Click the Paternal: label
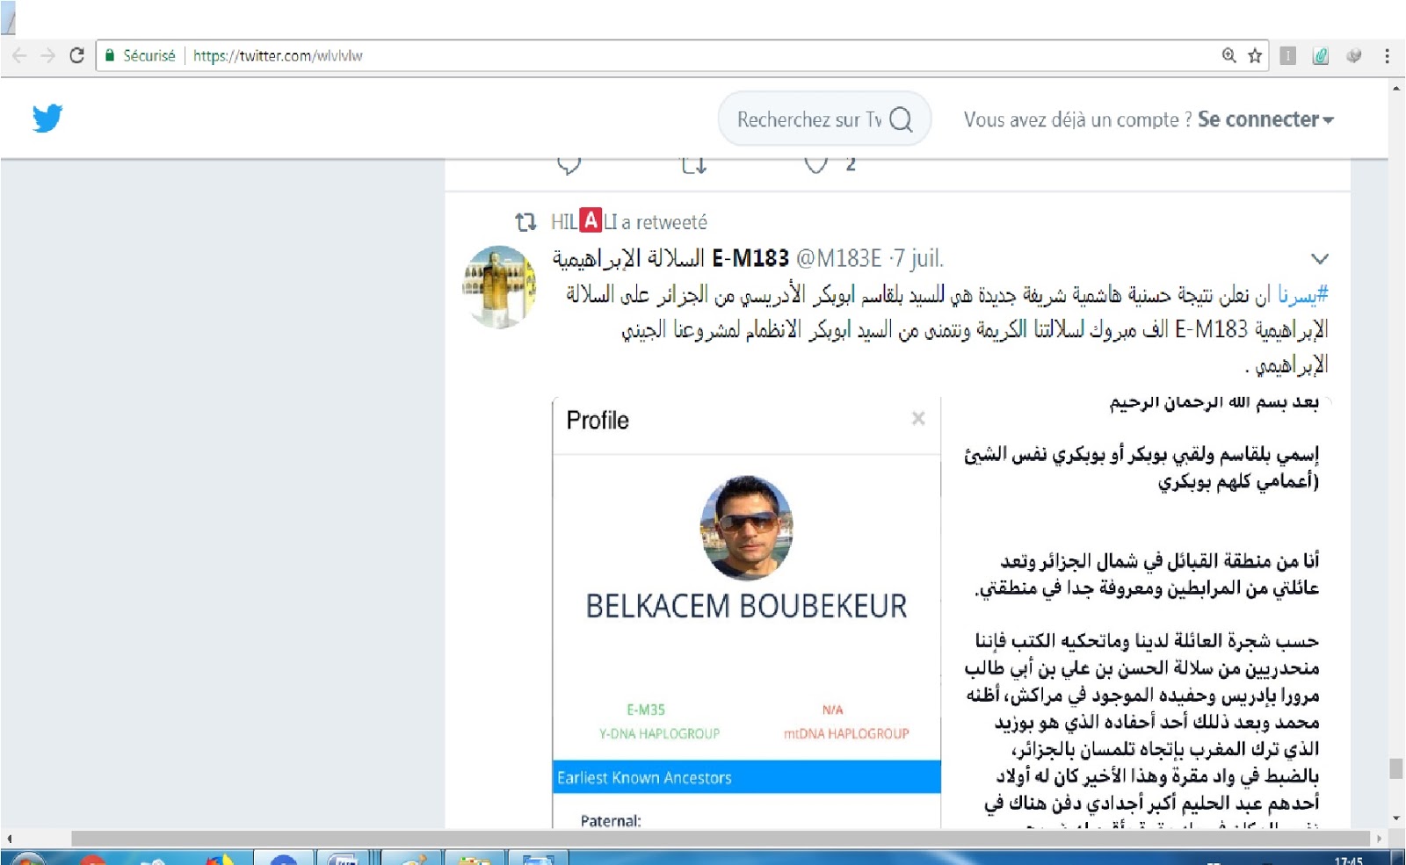The height and width of the screenshot is (865, 1406). pyautogui.click(x=611, y=820)
